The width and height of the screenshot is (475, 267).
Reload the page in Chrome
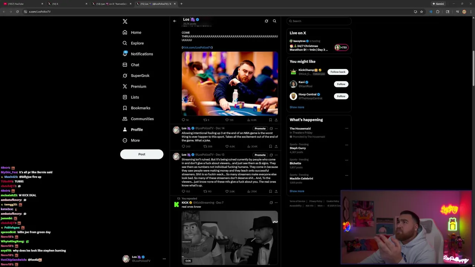tap(17, 11)
